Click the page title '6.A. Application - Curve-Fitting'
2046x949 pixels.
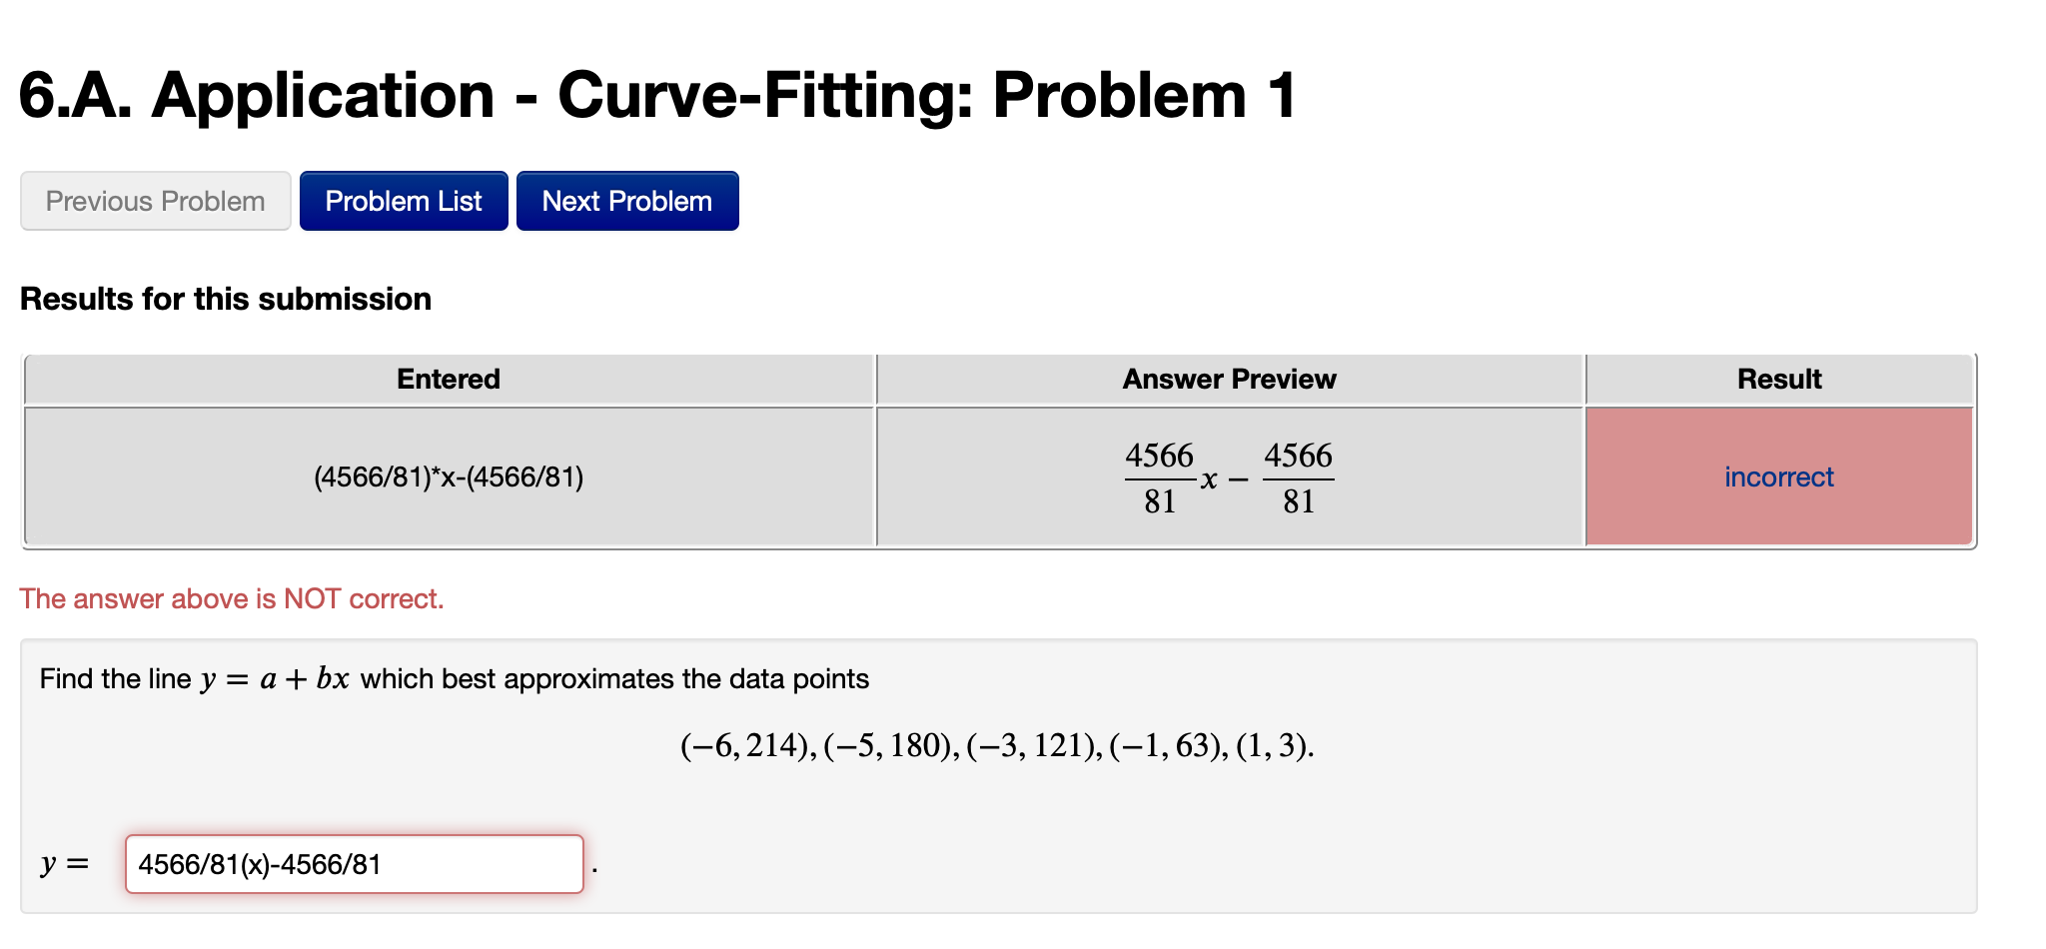click(655, 95)
